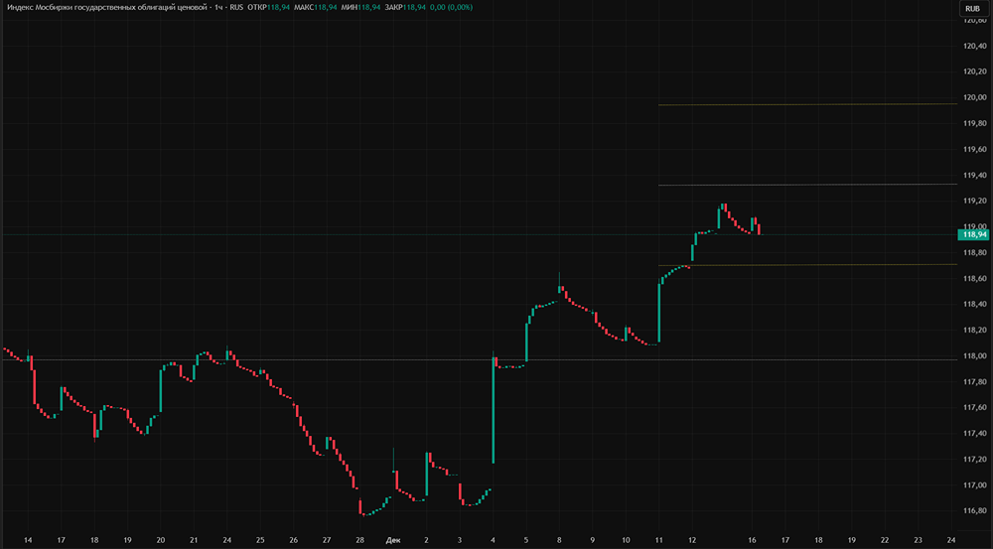Viewport: 993px width, 549px height.
Task: Click date label 22 on time axis
Action: coord(885,540)
